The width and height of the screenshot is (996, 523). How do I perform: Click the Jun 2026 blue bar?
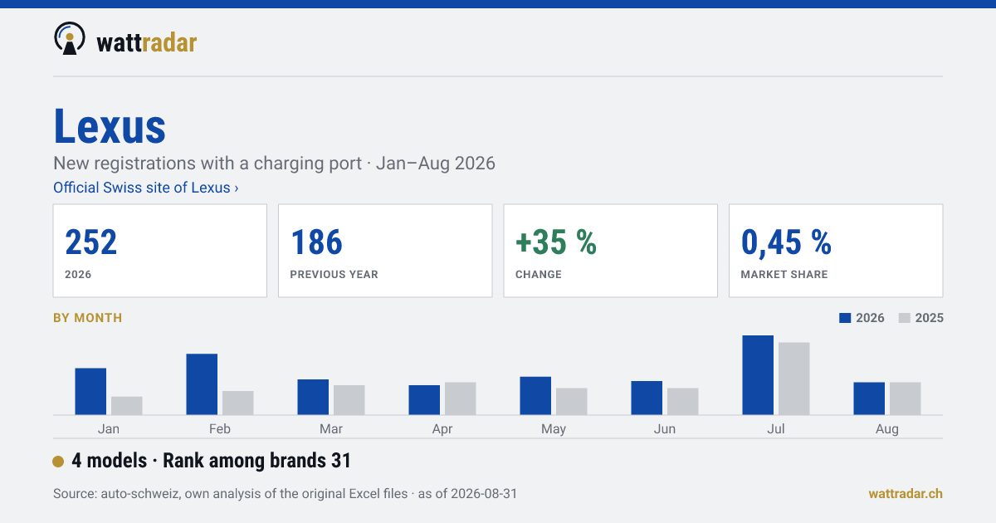click(647, 398)
